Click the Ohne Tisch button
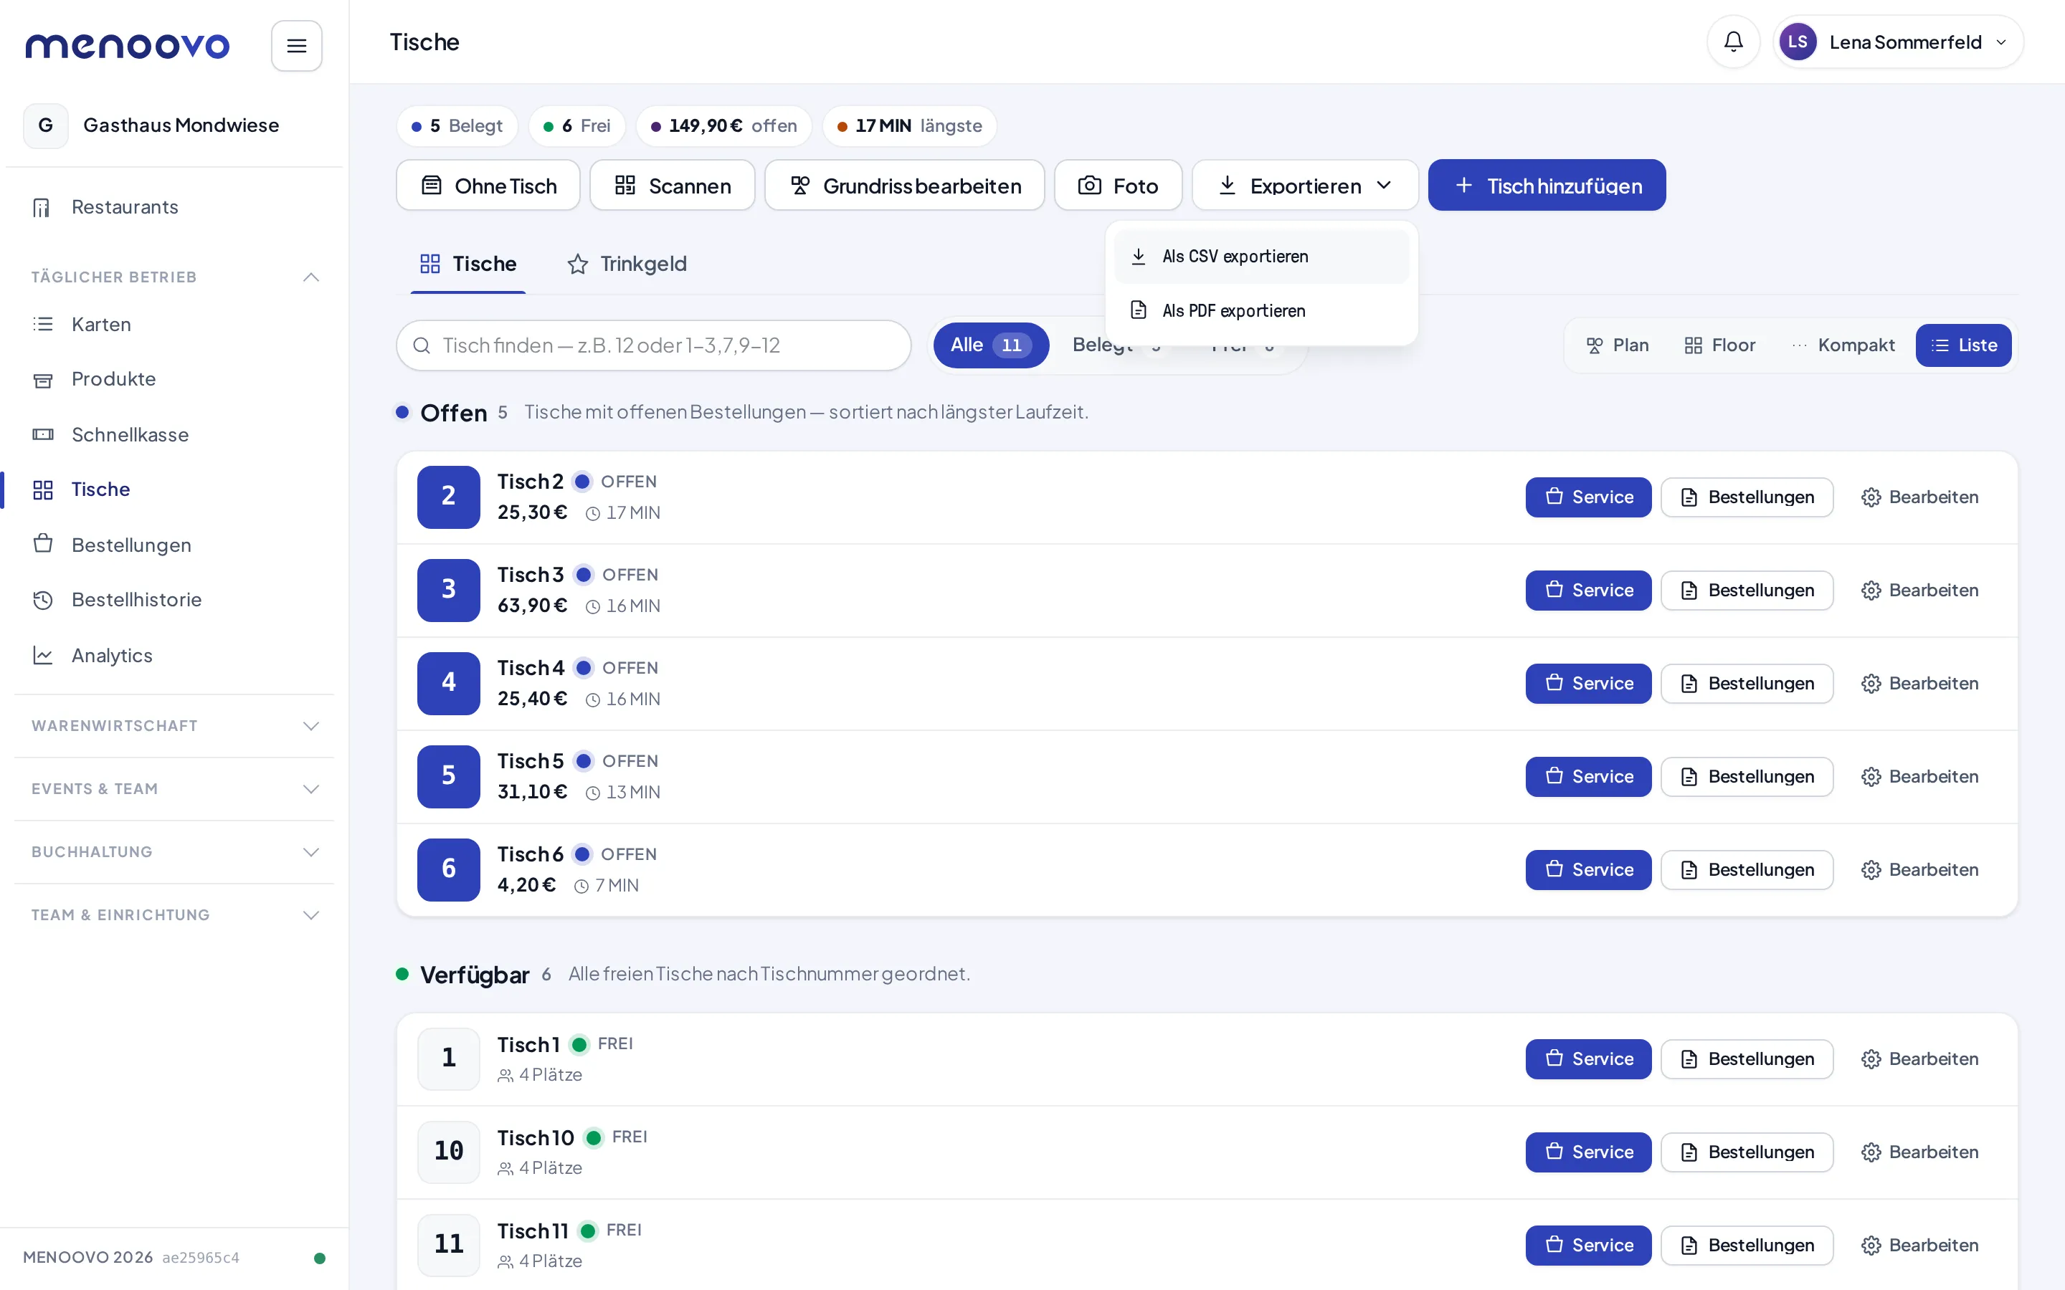Viewport: 2065px width, 1290px height. [x=488, y=185]
